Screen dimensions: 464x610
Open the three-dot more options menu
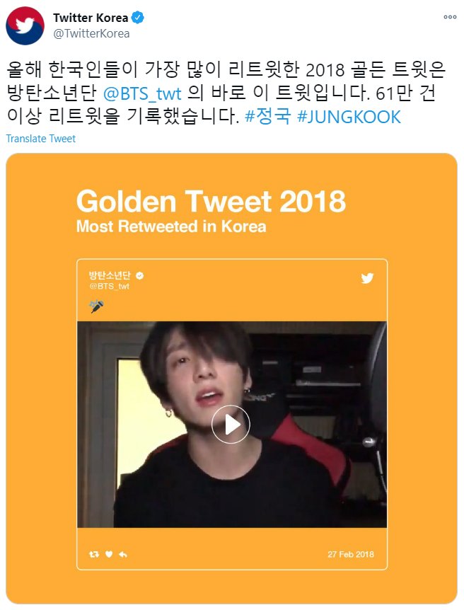(450, 17)
